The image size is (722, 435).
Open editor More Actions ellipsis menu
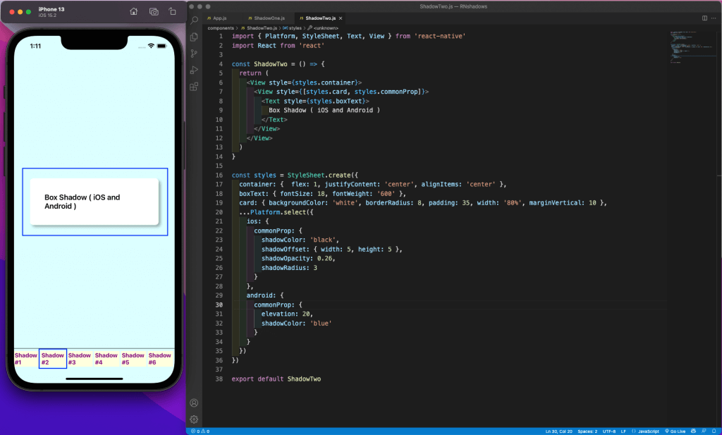click(x=714, y=17)
